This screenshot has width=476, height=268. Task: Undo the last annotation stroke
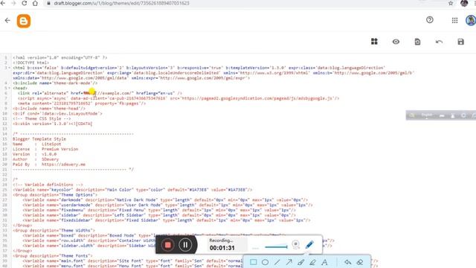pyautogui.click(x=347, y=262)
